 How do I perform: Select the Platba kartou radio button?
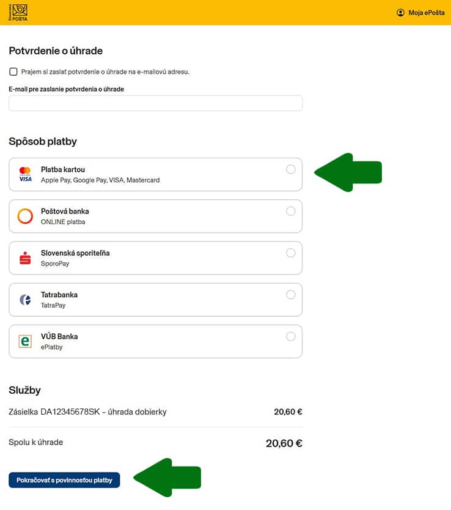point(291,169)
